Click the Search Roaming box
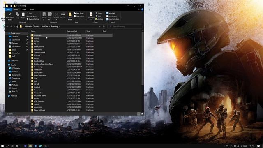This screenshot has width=263, height=148. pyautogui.click(x=125, y=26)
